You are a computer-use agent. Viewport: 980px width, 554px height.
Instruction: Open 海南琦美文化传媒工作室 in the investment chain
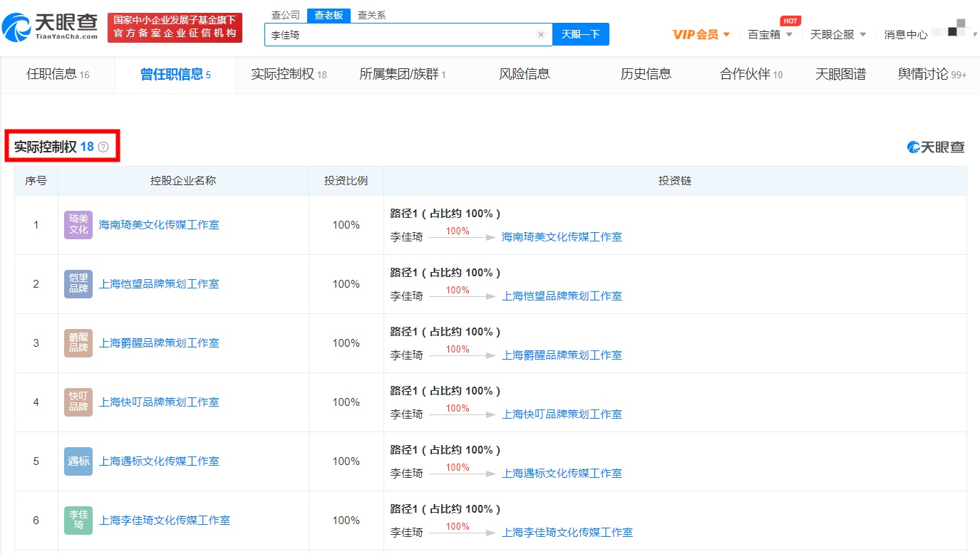[x=562, y=237]
